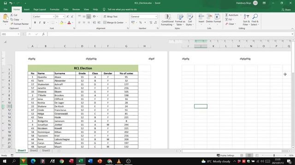
Task: Click the Increase Indent icon
Action: (99, 22)
